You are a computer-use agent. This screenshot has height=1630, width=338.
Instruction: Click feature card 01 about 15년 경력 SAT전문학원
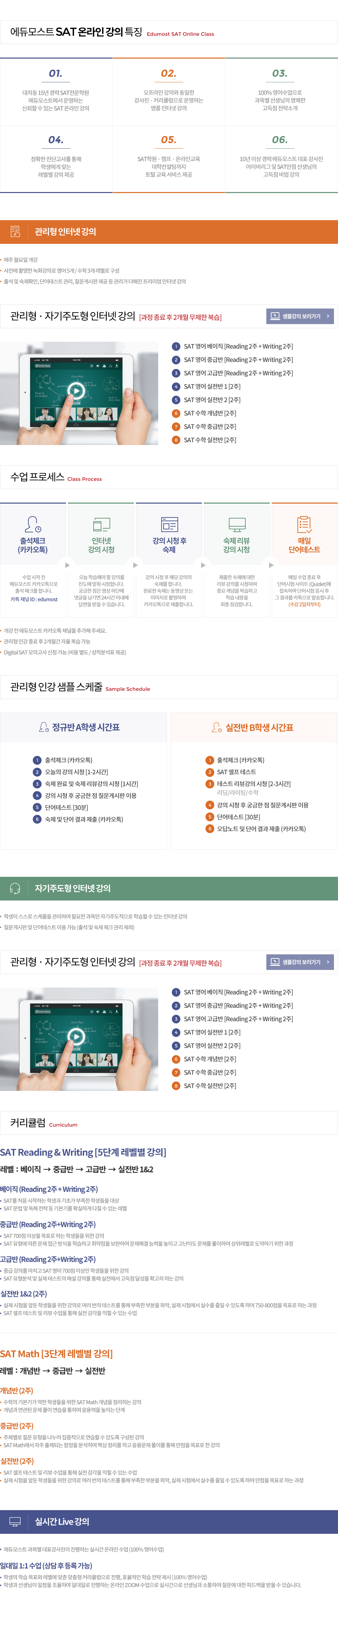click(56, 92)
